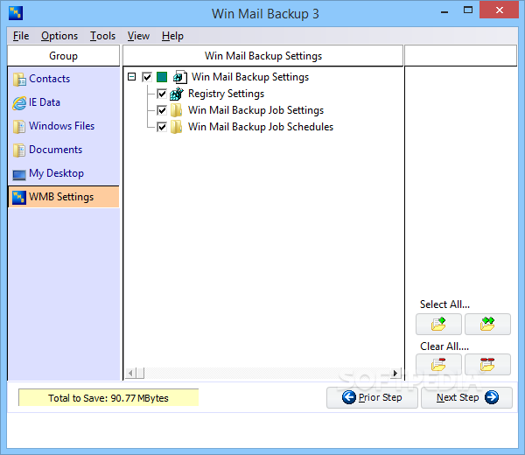Click the Documents folder icon
The image size is (525, 455).
coord(19,150)
